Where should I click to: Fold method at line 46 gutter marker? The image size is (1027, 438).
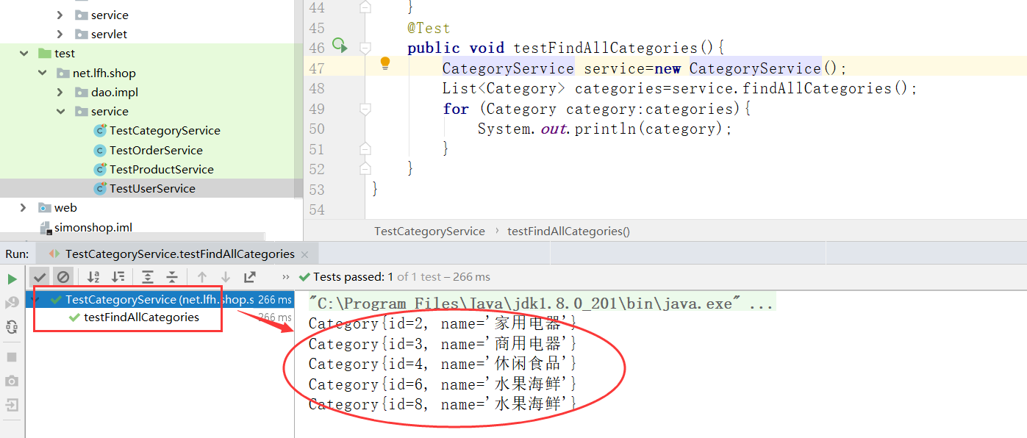click(365, 48)
